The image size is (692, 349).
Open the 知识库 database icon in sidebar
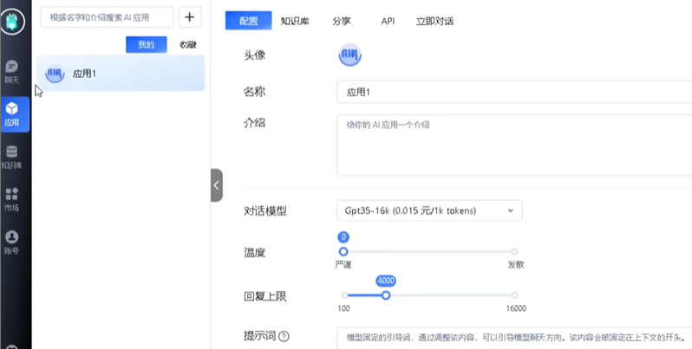pyautogui.click(x=12, y=156)
